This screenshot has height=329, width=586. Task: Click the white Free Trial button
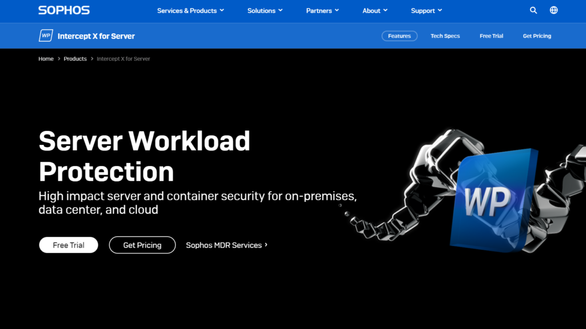pyautogui.click(x=69, y=245)
